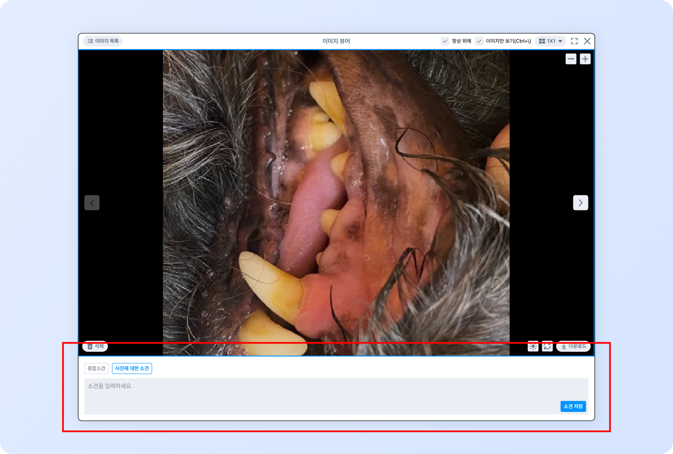Open the 1X1 layout dropdown
Viewport: 673px width, 454px height.
(551, 41)
